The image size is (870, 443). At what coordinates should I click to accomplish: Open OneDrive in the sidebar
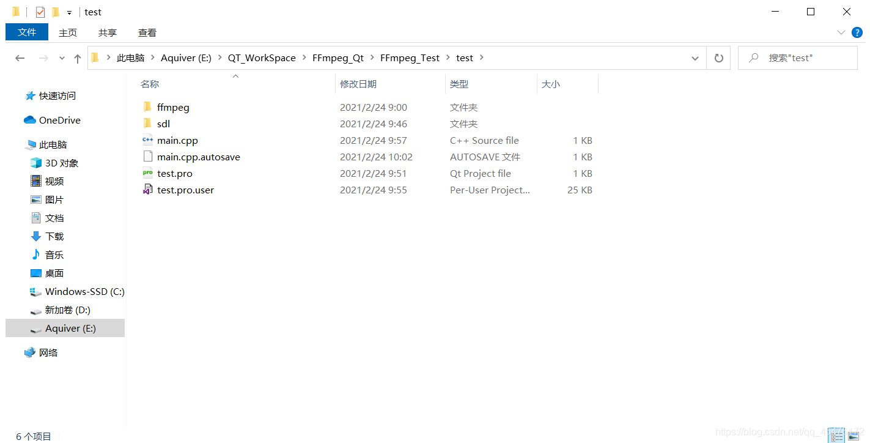click(x=59, y=120)
